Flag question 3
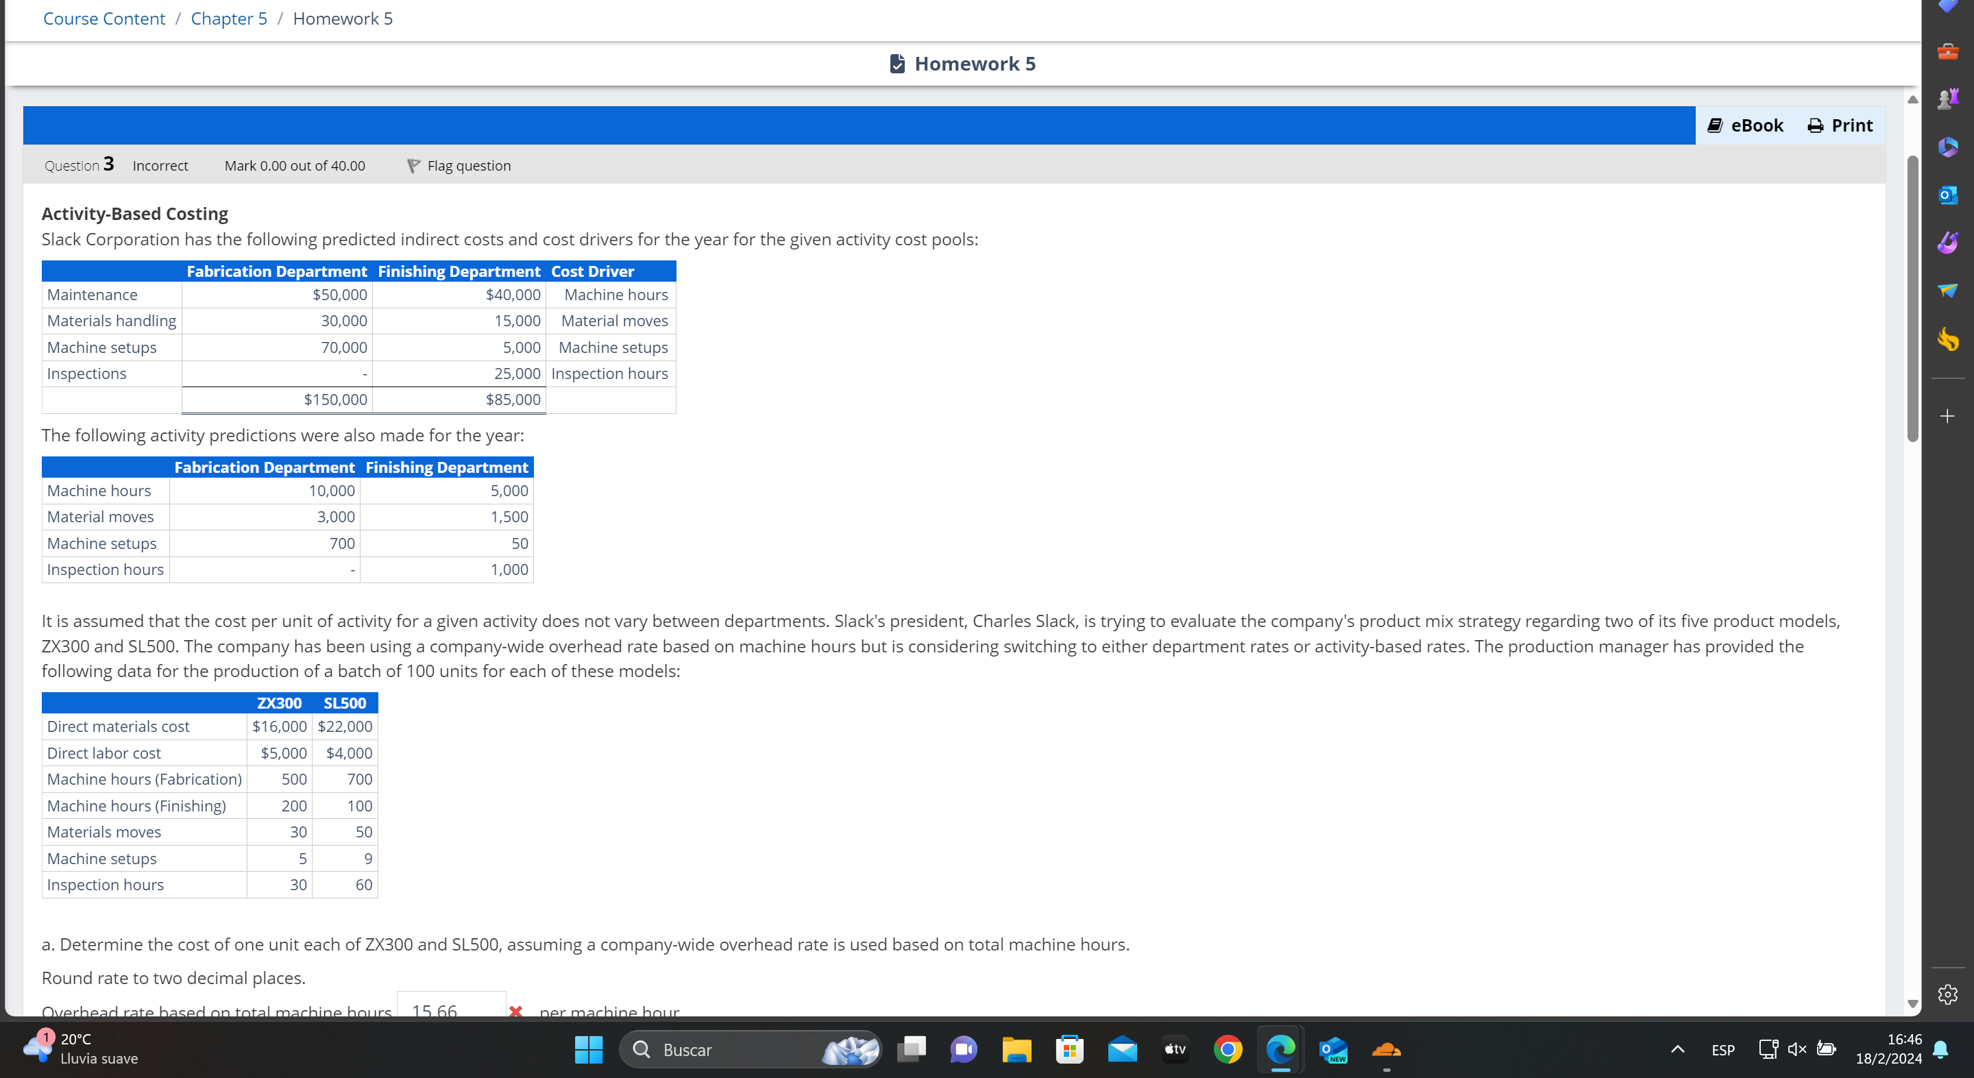Viewport: 1974px width, 1078px height. click(x=459, y=165)
